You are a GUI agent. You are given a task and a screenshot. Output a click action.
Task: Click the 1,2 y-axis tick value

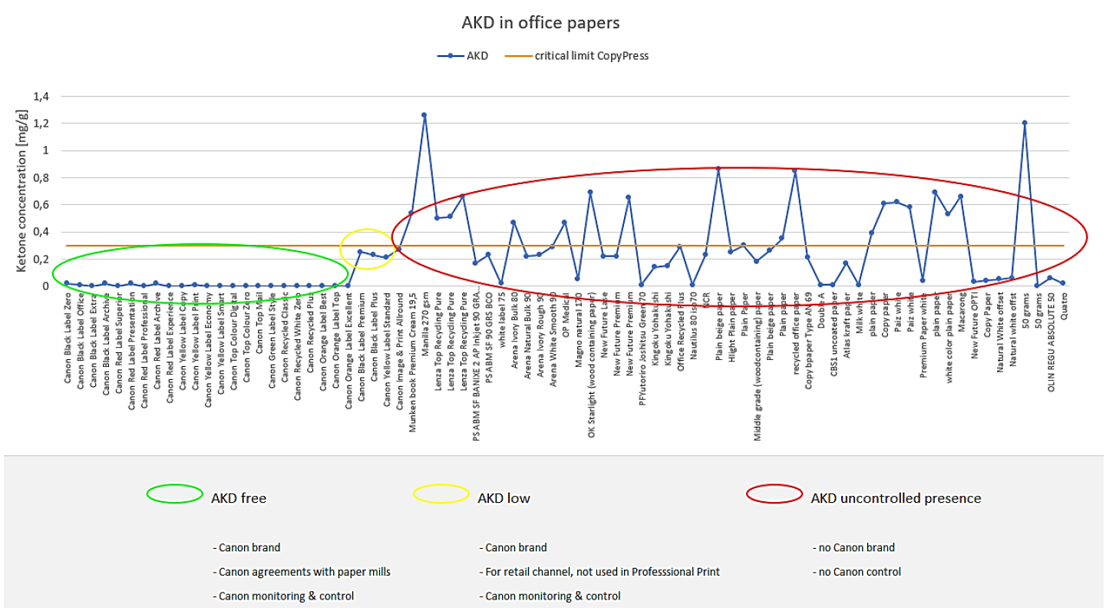click(41, 124)
